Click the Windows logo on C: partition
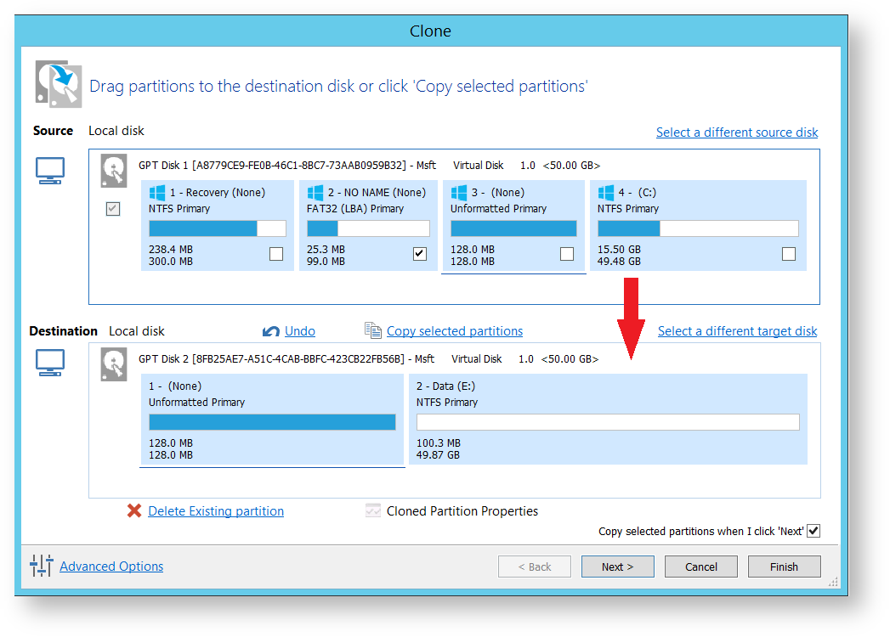Viewport: 890px width, 637px height. (605, 192)
